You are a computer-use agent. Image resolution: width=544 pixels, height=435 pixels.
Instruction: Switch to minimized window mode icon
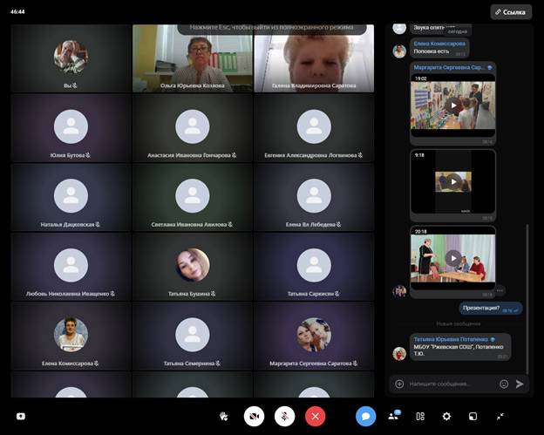click(x=473, y=417)
